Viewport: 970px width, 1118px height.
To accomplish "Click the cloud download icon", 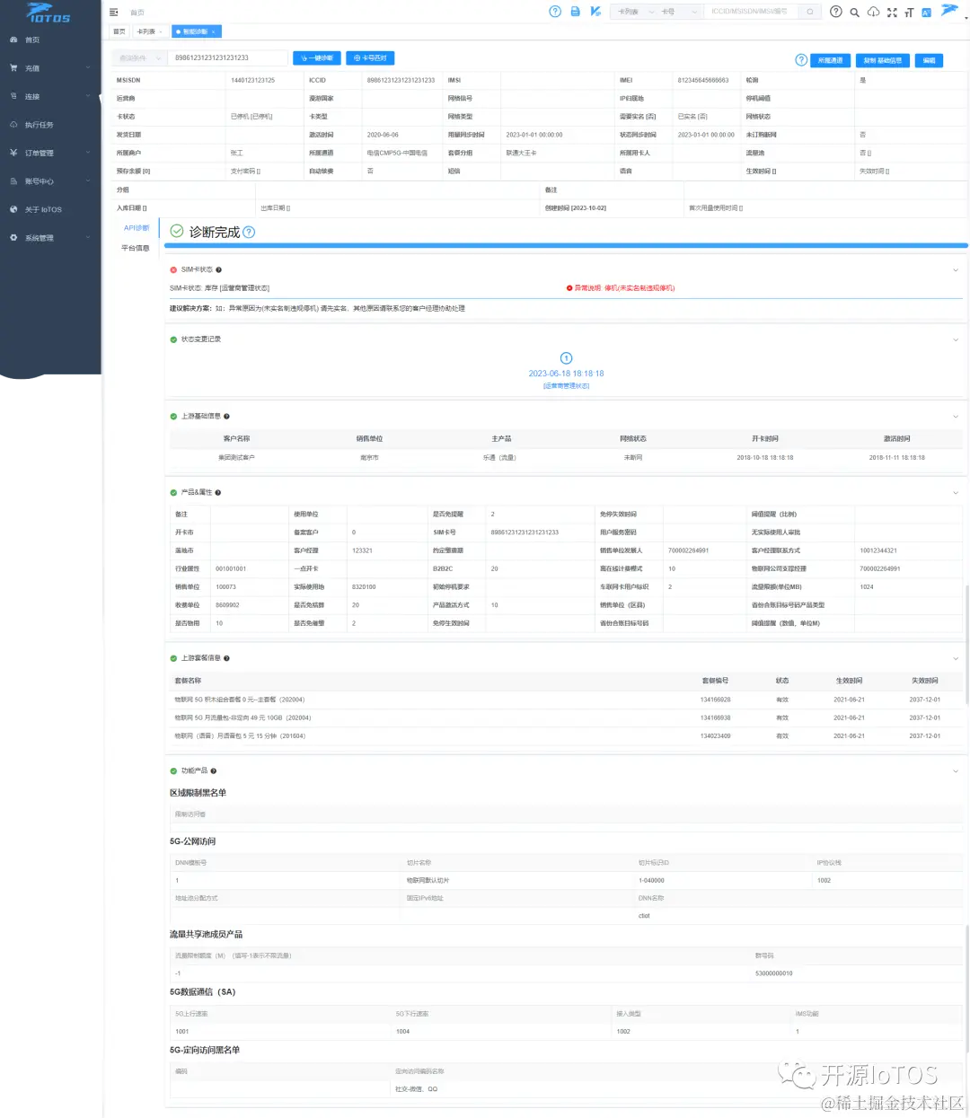I will (x=873, y=12).
